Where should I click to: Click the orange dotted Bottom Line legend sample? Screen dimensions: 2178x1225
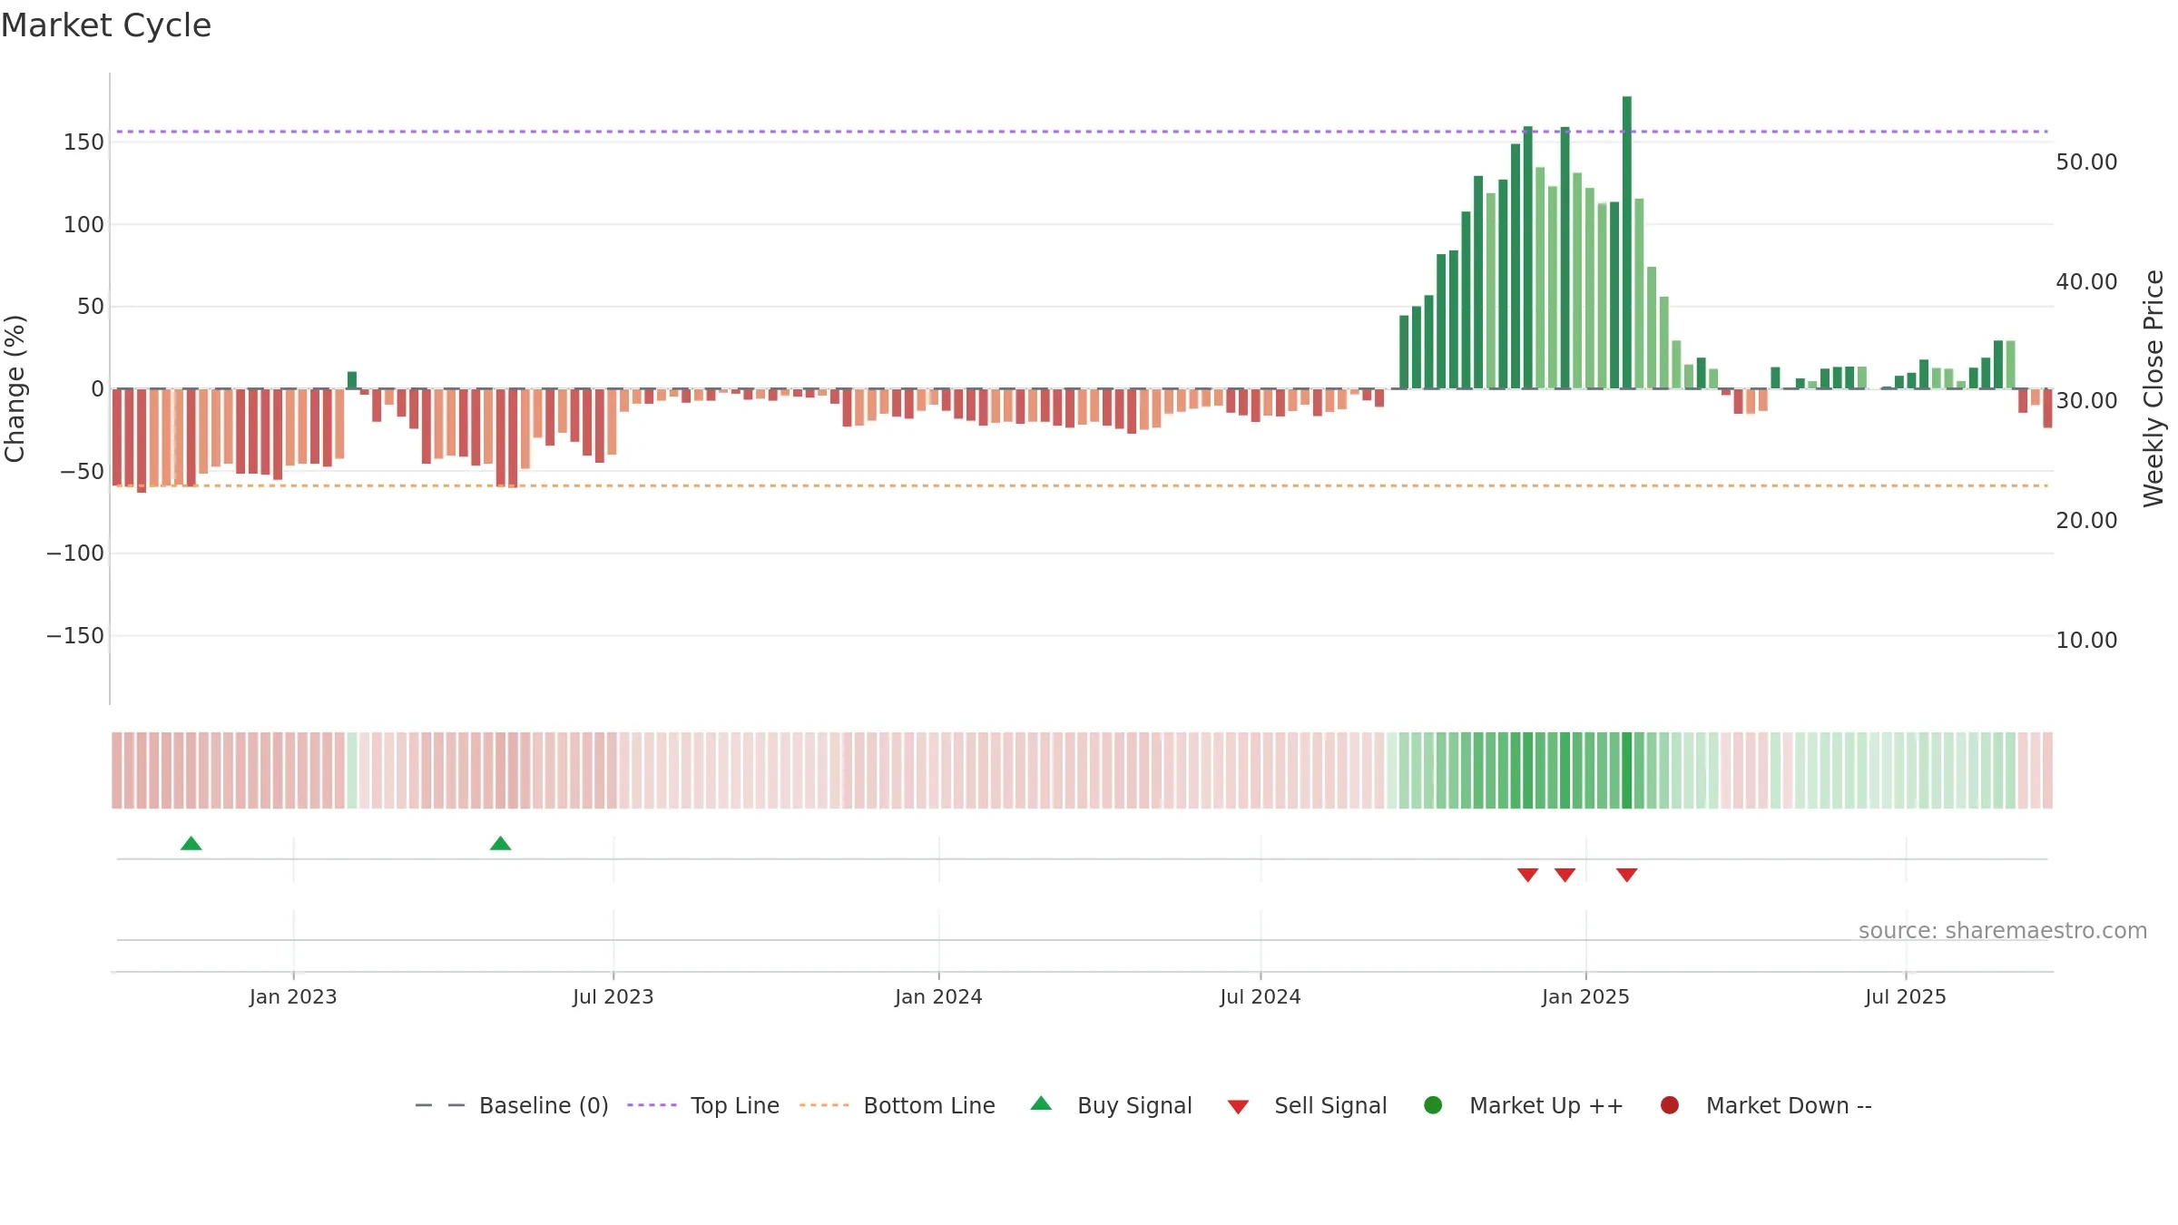tap(824, 1105)
